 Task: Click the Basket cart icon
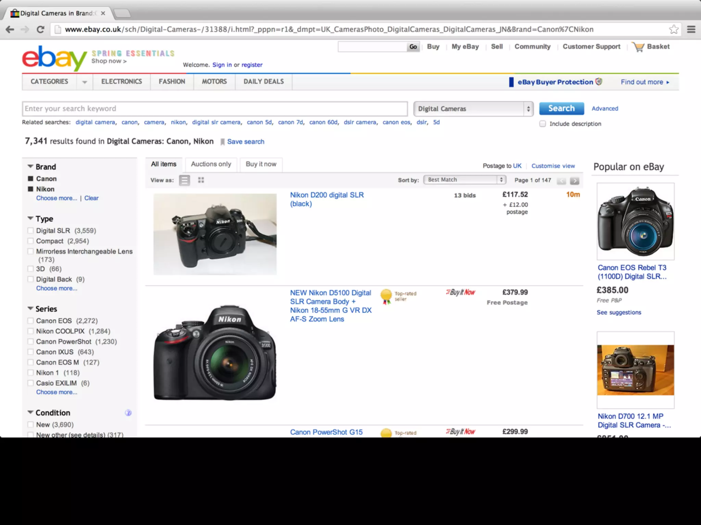coord(638,47)
